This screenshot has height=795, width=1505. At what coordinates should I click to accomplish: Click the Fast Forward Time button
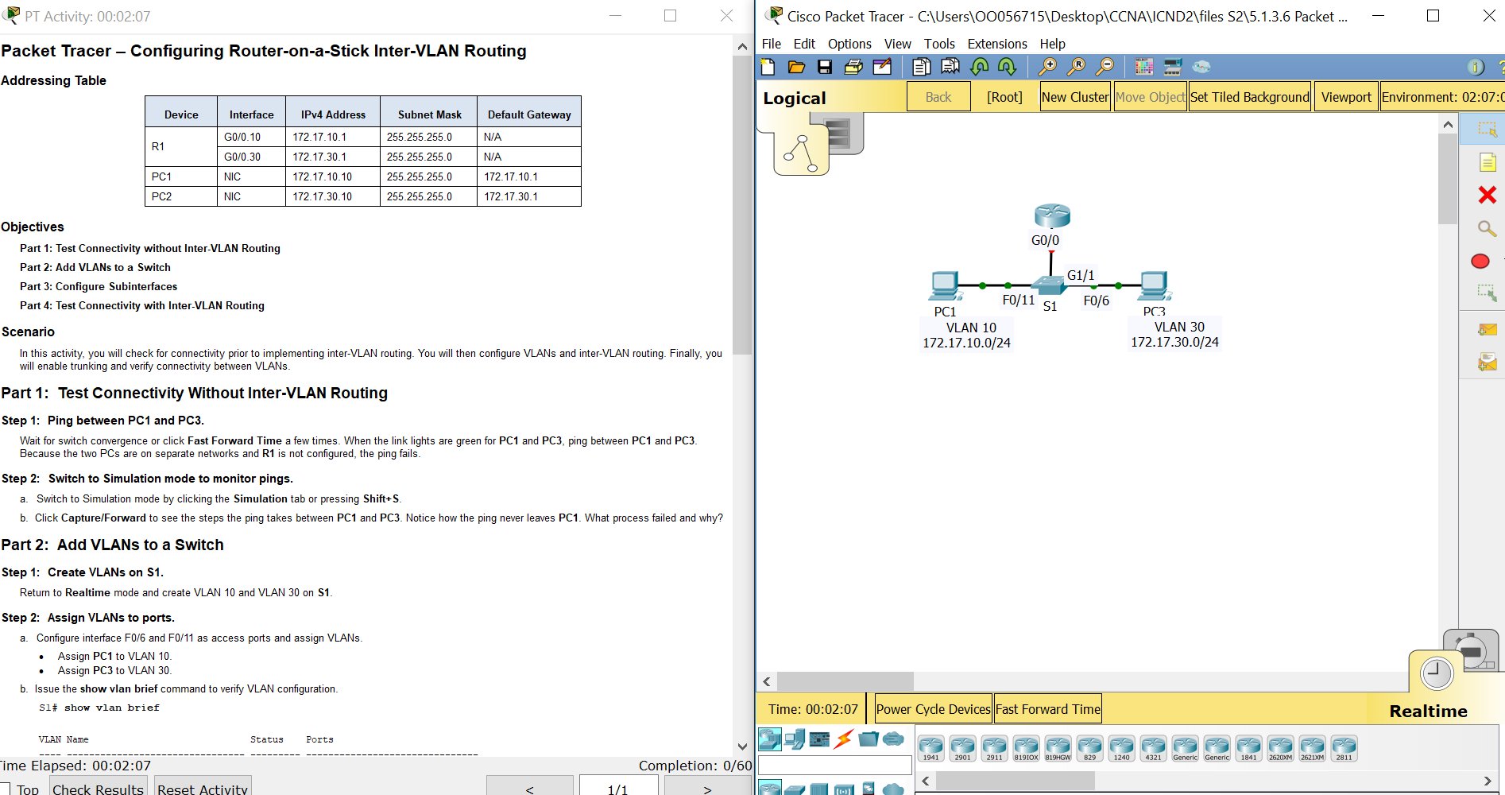click(1048, 709)
